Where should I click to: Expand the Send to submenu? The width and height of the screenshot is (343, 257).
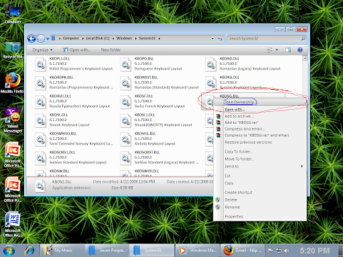coord(260,167)
